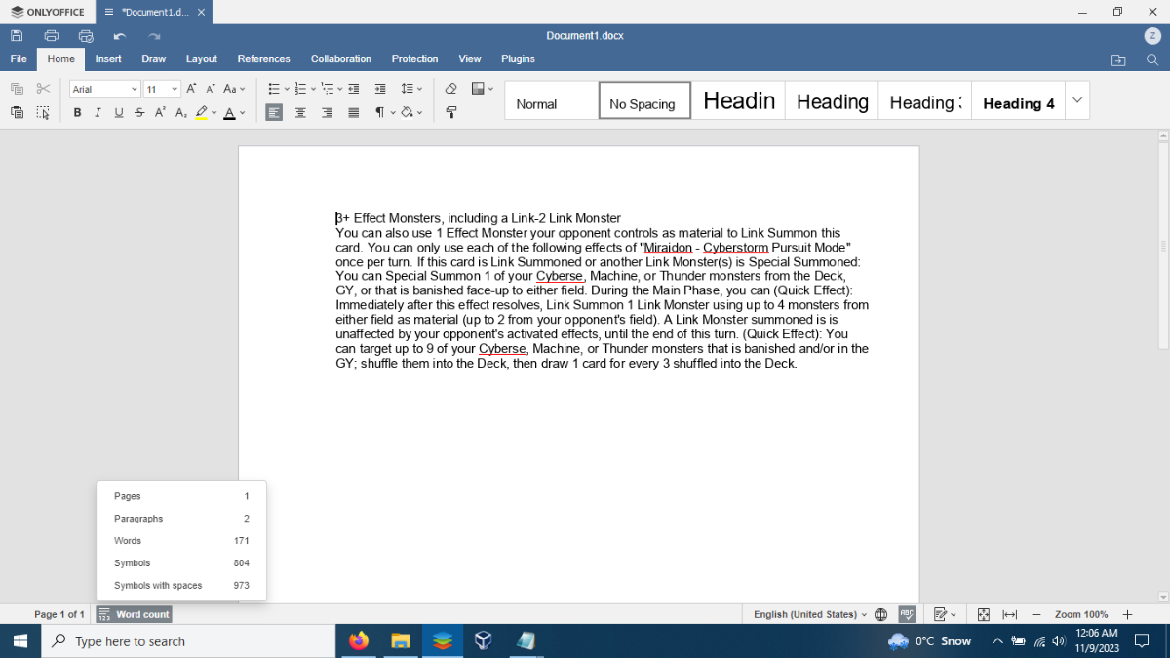Viewport: 1170px width, 658px height.
Task: Toggle Bold formatting
Action: click(x=77, y=113)
